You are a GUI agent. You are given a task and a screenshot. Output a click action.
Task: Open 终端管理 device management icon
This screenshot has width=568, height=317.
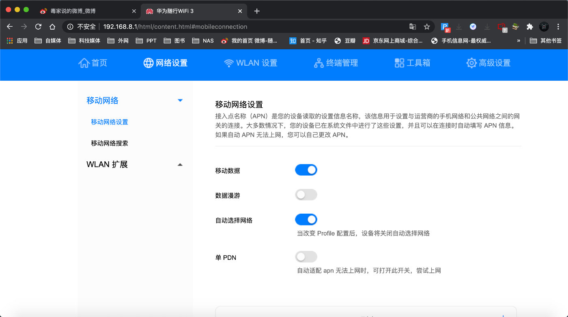318,63
